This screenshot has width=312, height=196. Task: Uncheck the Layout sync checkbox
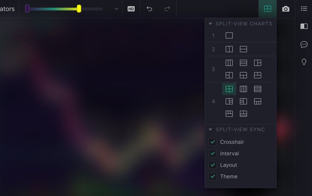click(213, 165)
